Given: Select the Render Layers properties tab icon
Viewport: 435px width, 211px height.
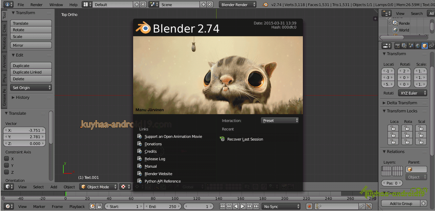Looking at the screenshot, I should click(405, 46).
